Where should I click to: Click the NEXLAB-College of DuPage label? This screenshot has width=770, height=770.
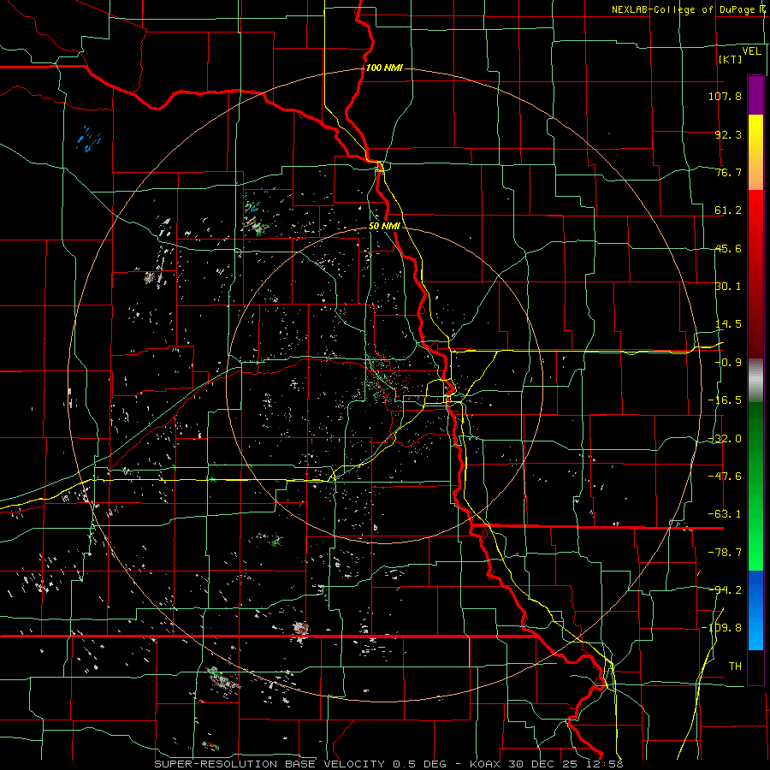tap(683, 9)
